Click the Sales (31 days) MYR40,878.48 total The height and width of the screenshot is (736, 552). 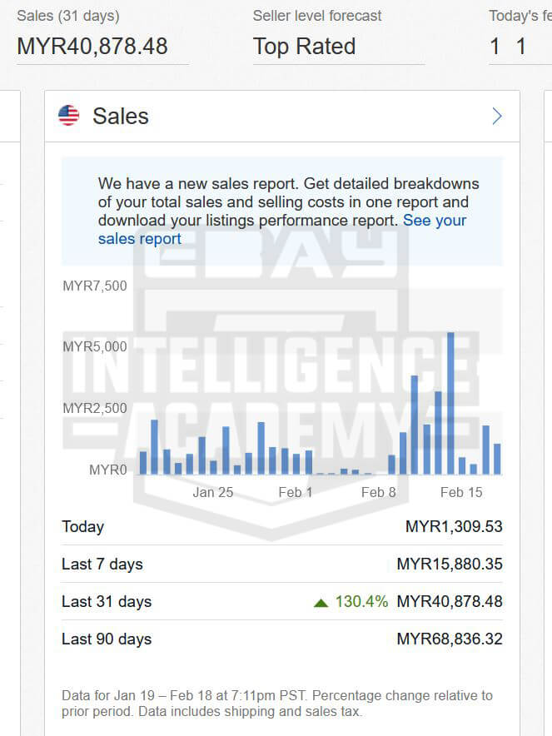[92, 47]
